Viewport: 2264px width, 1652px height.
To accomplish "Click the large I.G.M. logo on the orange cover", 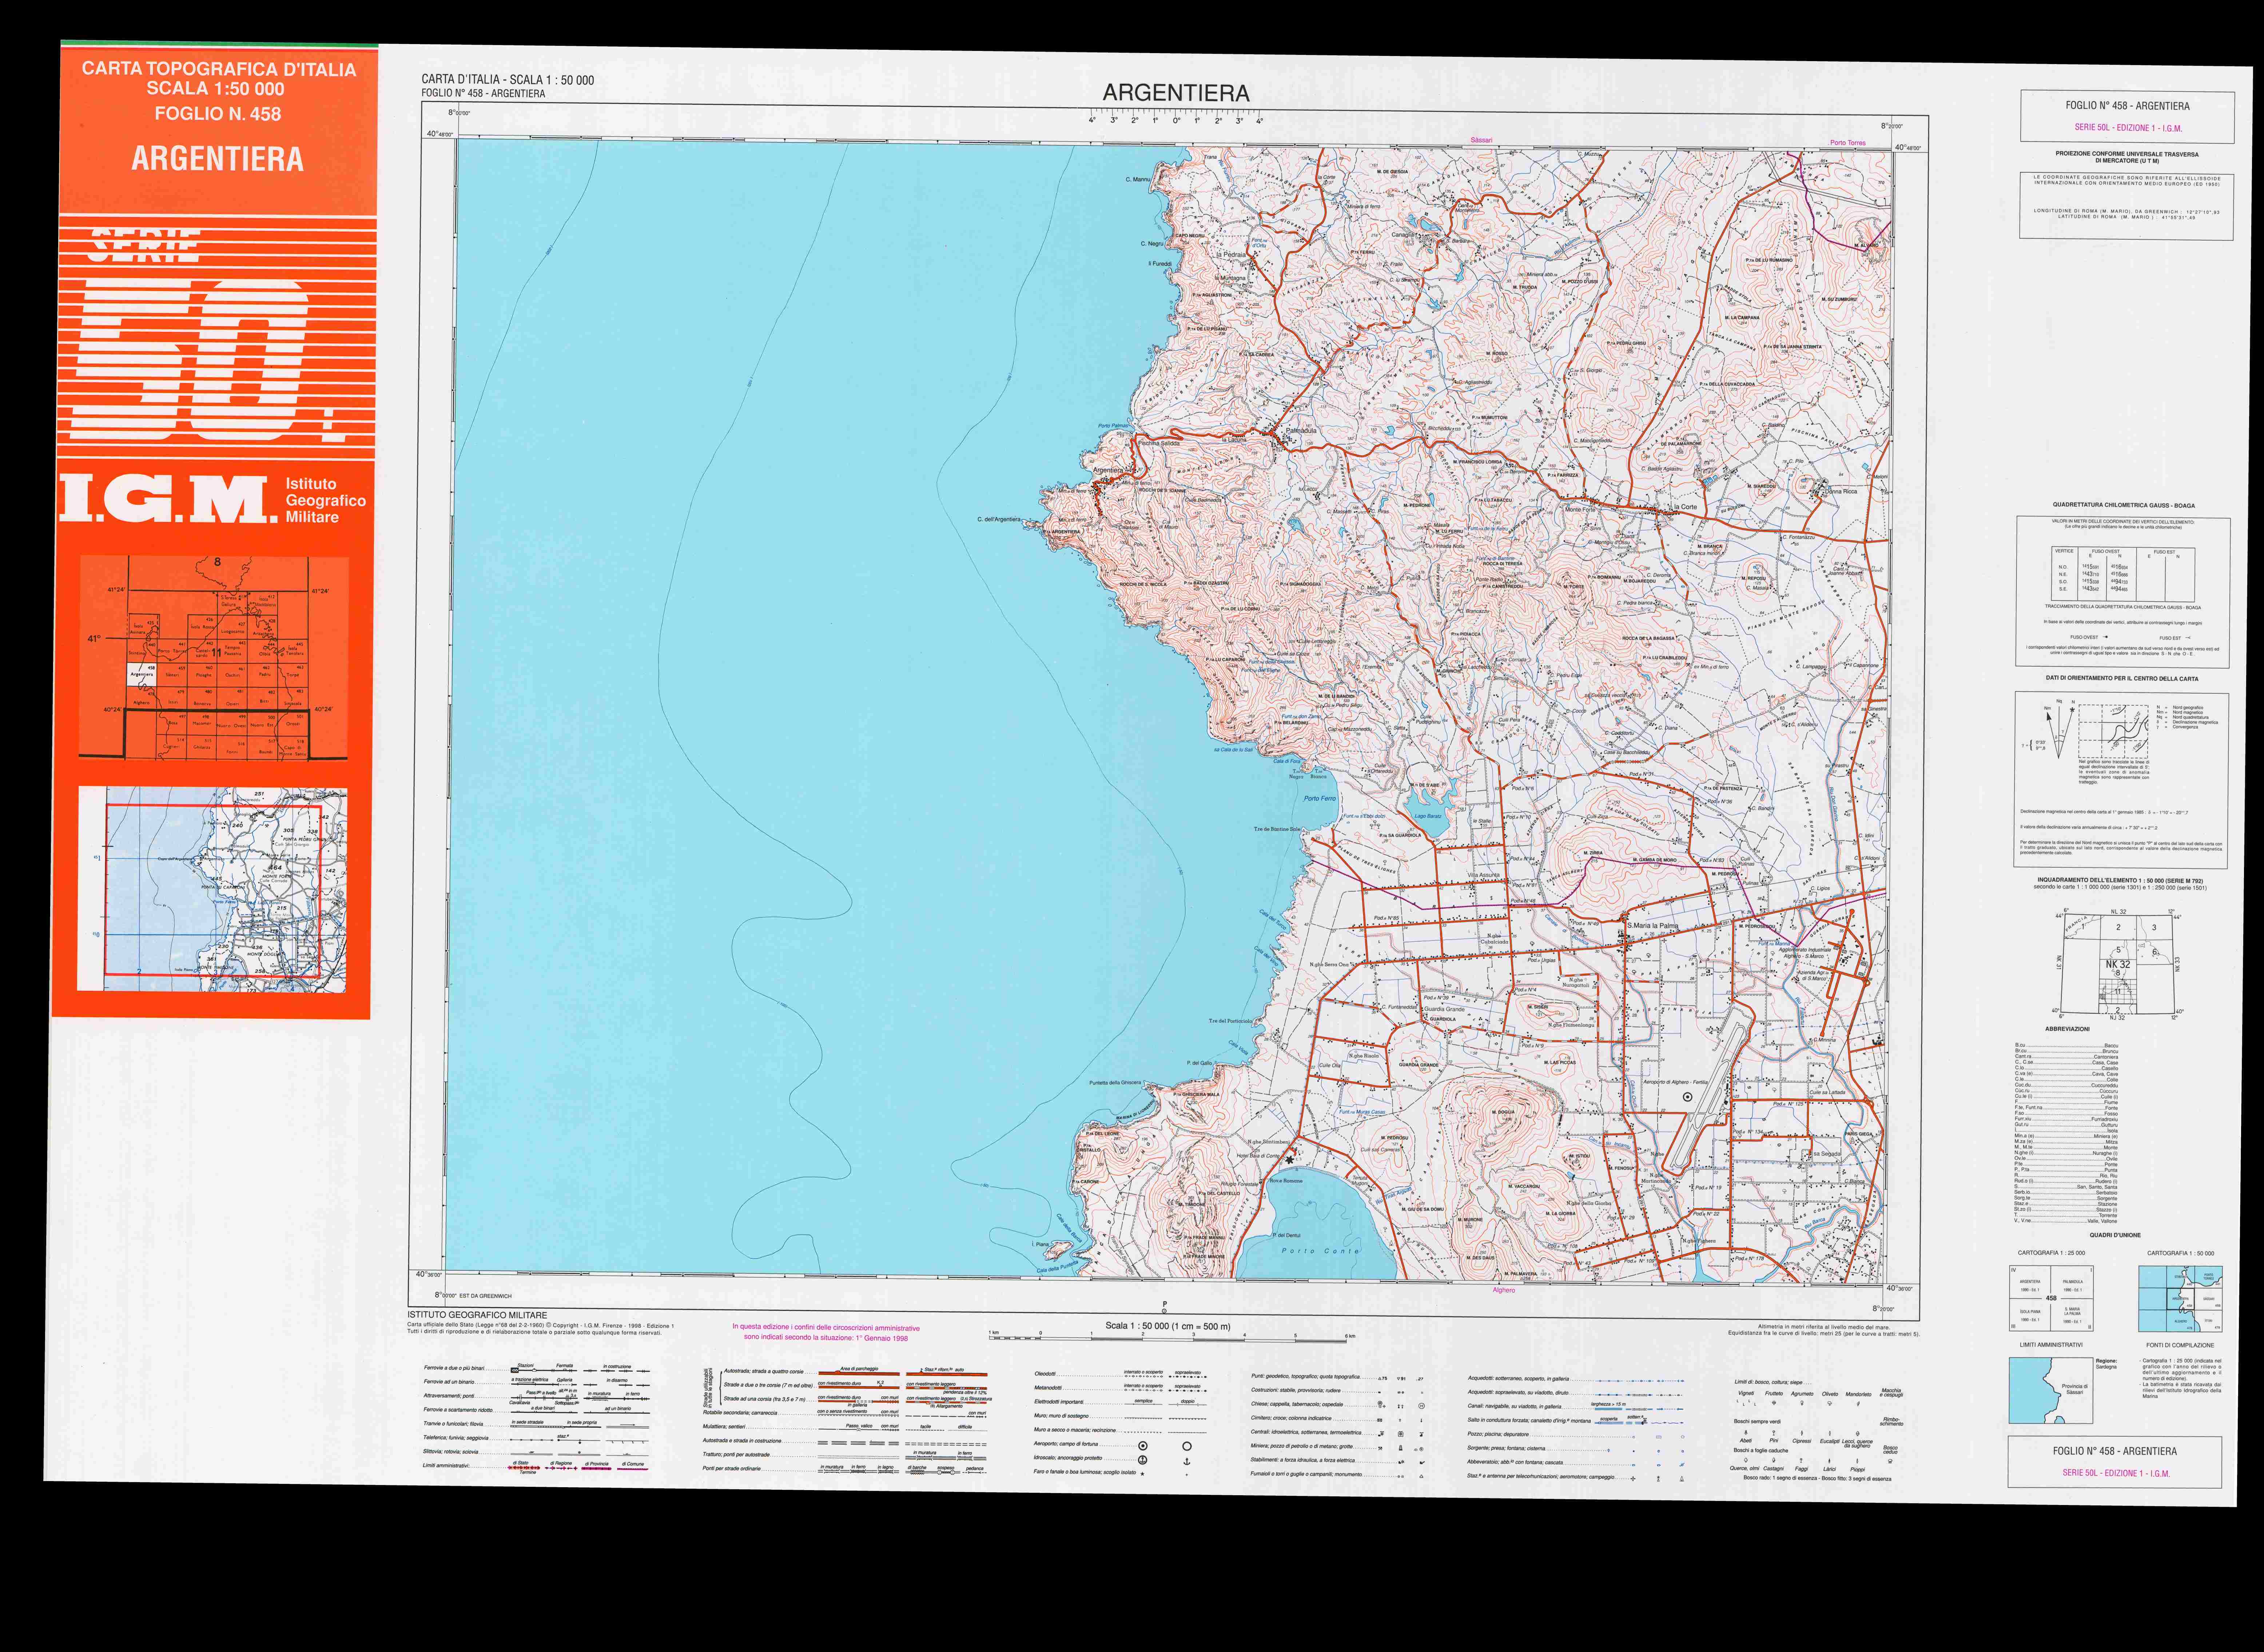I will click(168, 499).
